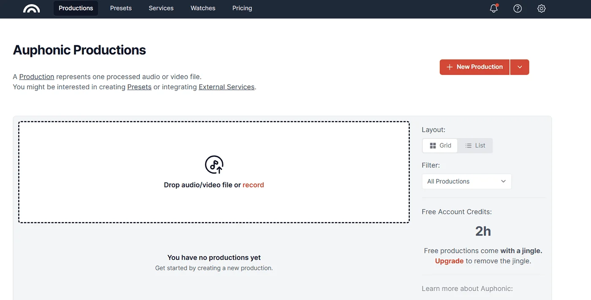
Task: Click the upload music note icon
Action: click(214, 165)
